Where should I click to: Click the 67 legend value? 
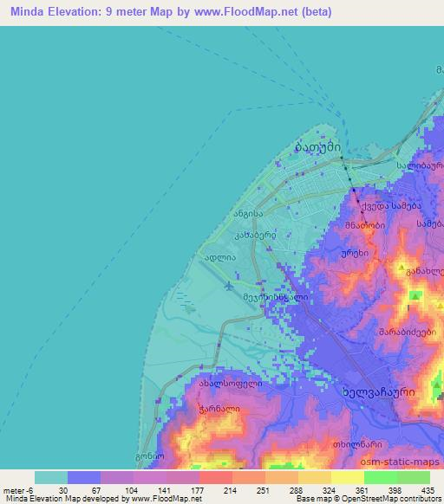(x=96, y=490)
